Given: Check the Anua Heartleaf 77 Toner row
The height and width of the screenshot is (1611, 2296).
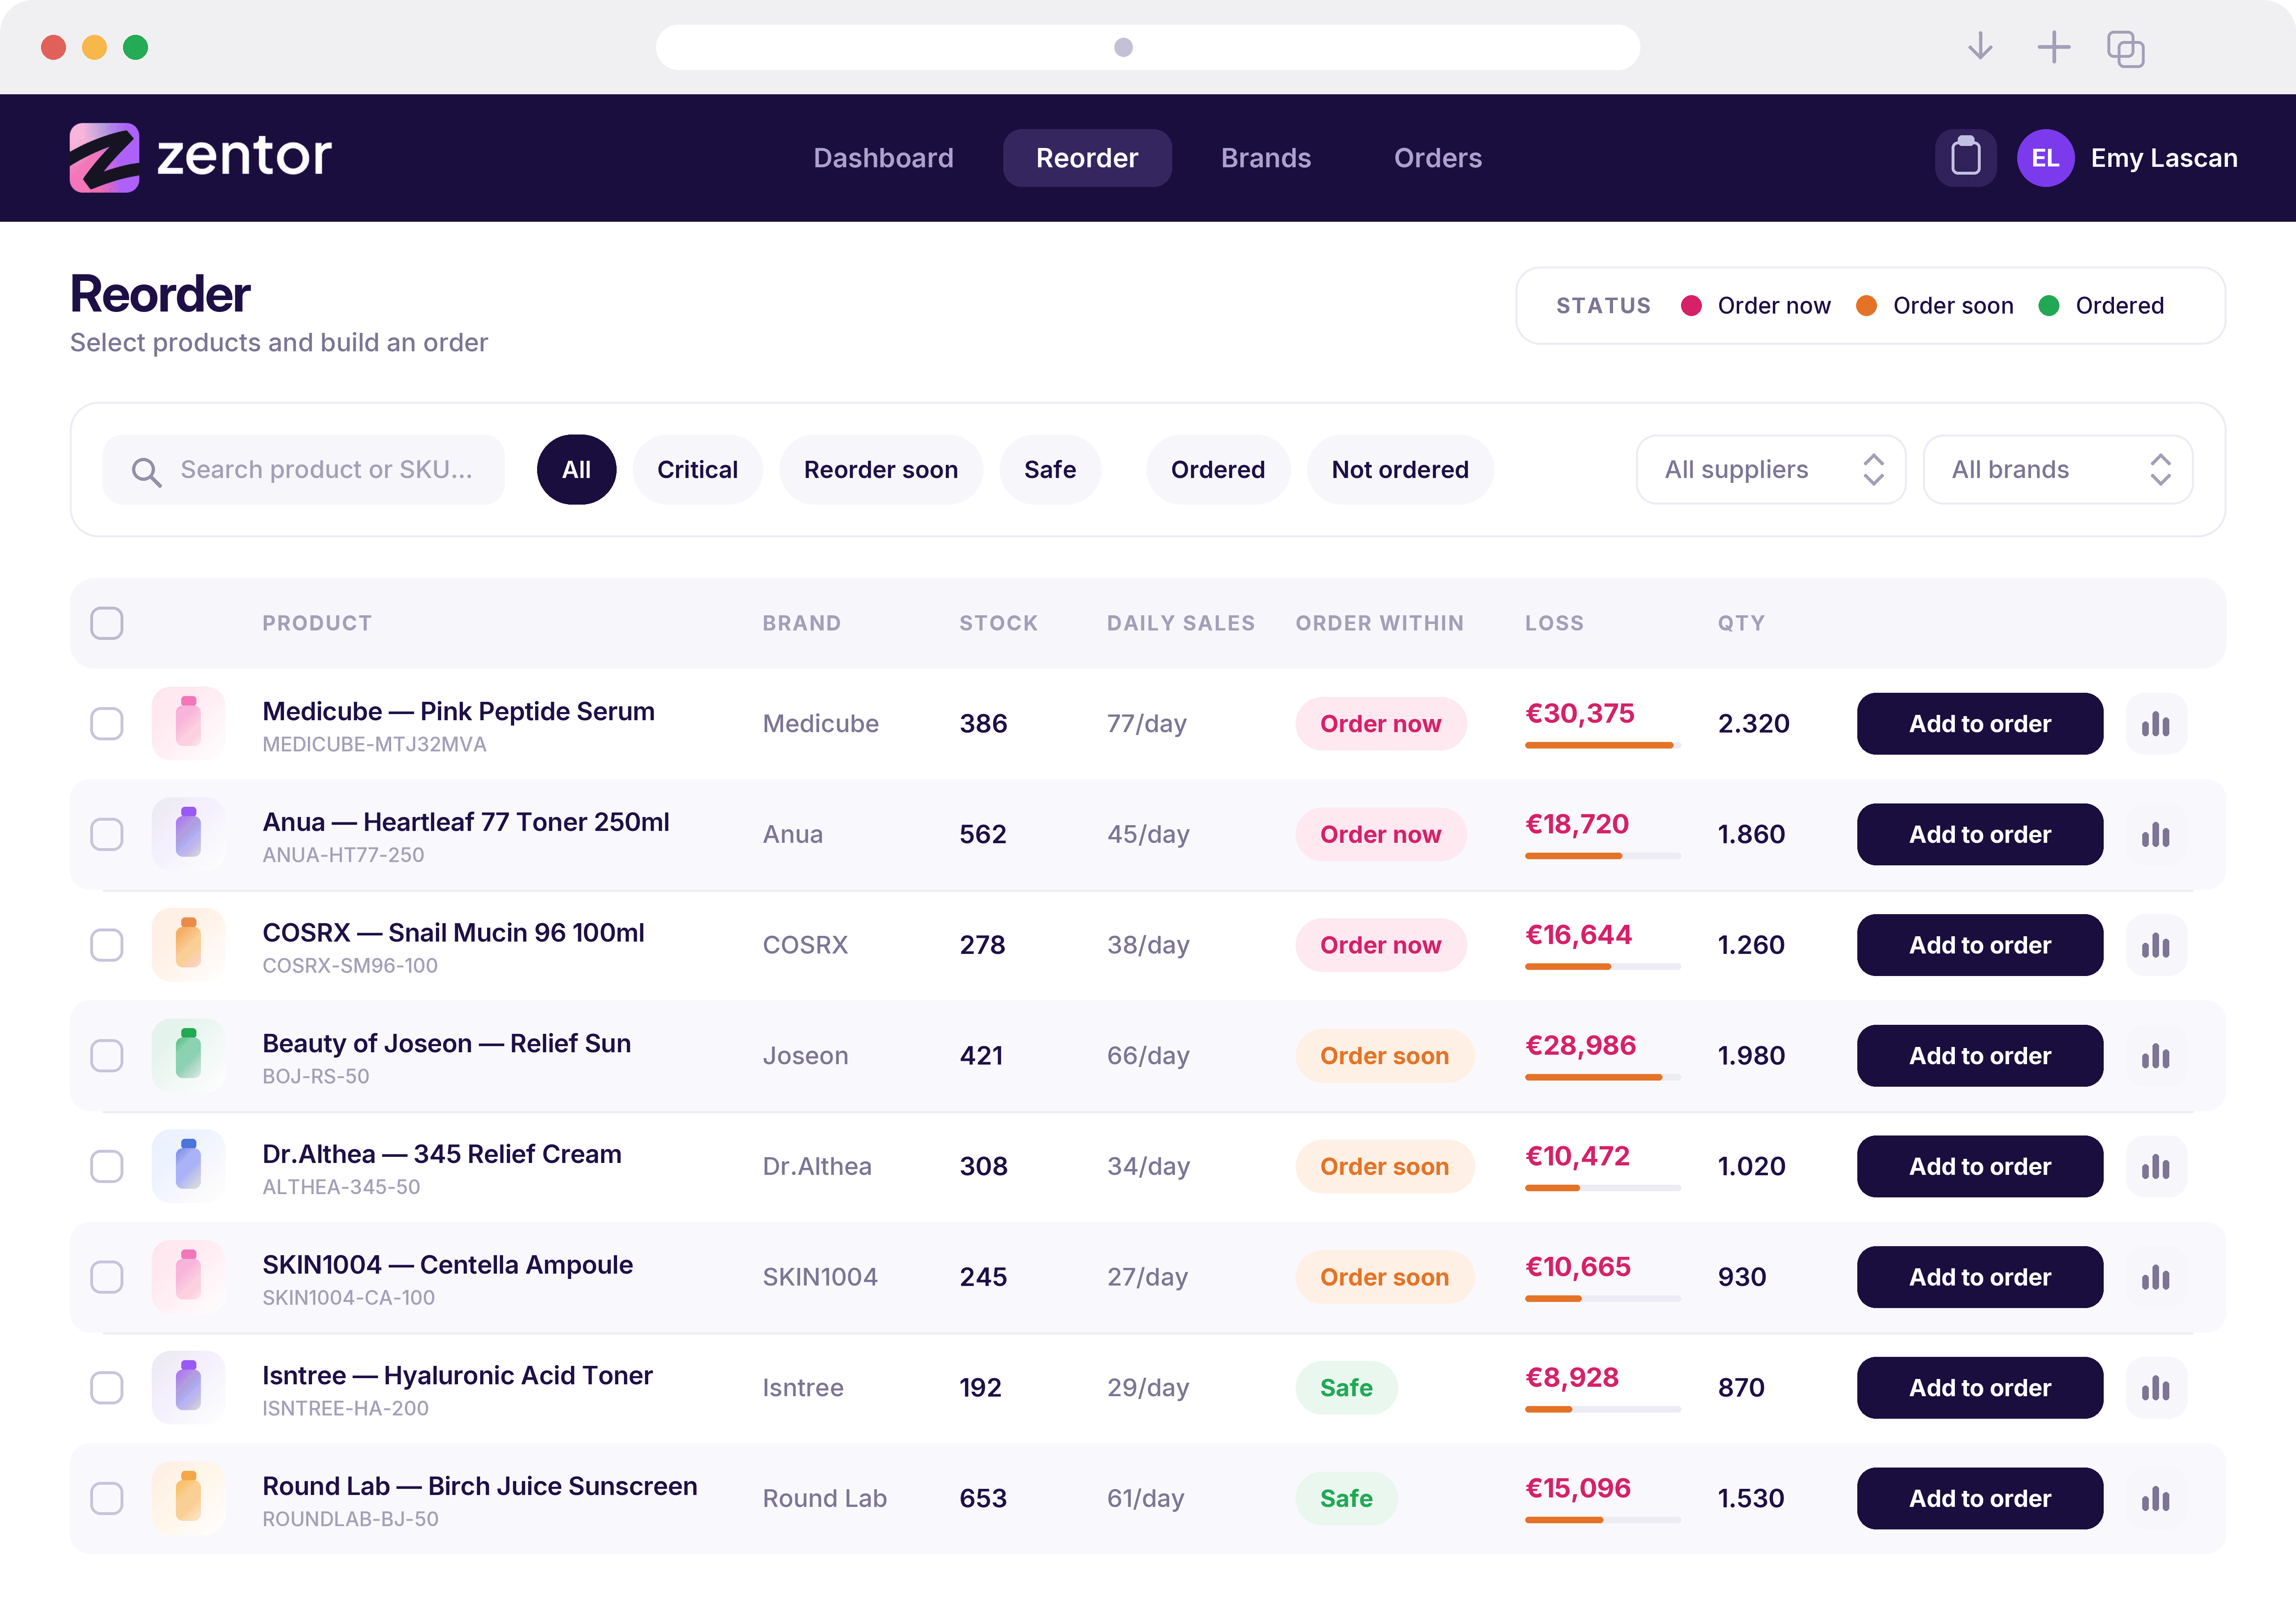Looking at the screenshot, I should (107, 835).
